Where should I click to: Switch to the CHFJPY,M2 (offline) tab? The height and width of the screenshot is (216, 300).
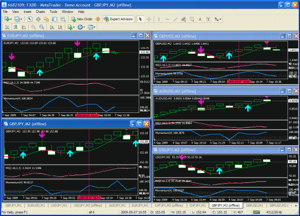[169, 205]
